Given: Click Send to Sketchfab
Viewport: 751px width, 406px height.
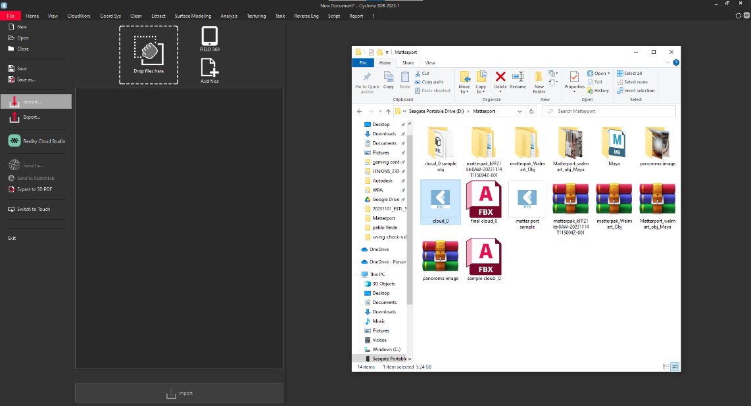Looking at the screenshot, I should click(31, 178).
